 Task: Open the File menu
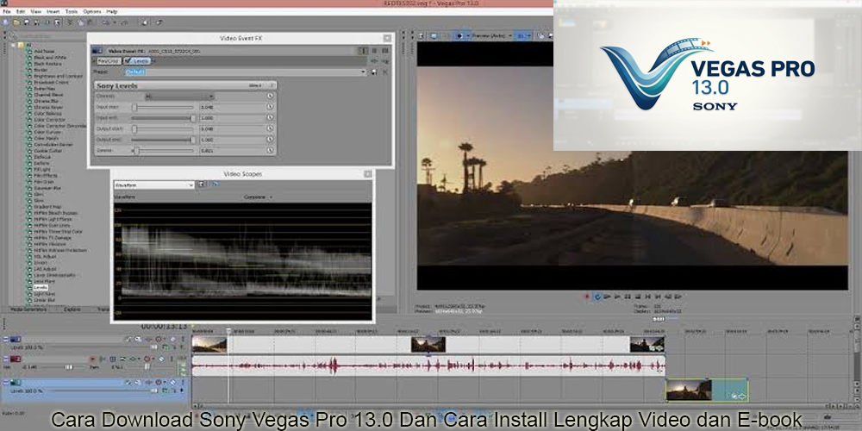(7, 11)
